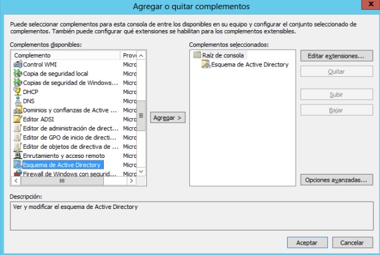Click the DHCP snap-in icon
380x255 pixels.
(18, 92)
